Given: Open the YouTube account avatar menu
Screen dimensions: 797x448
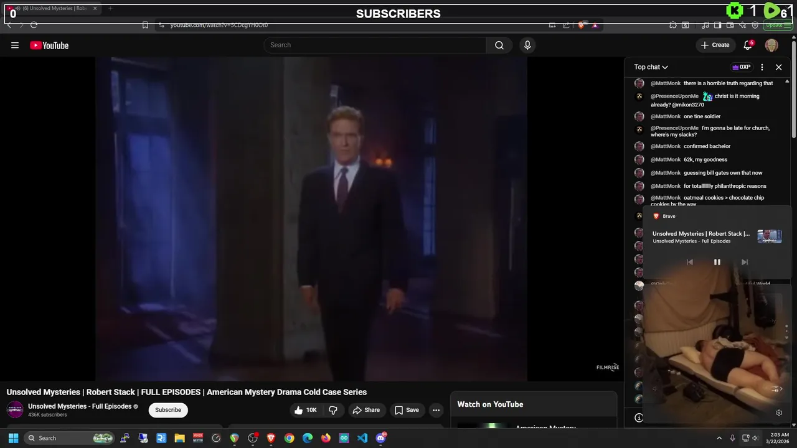Looking at the screenshot, I should coord(771,45).
